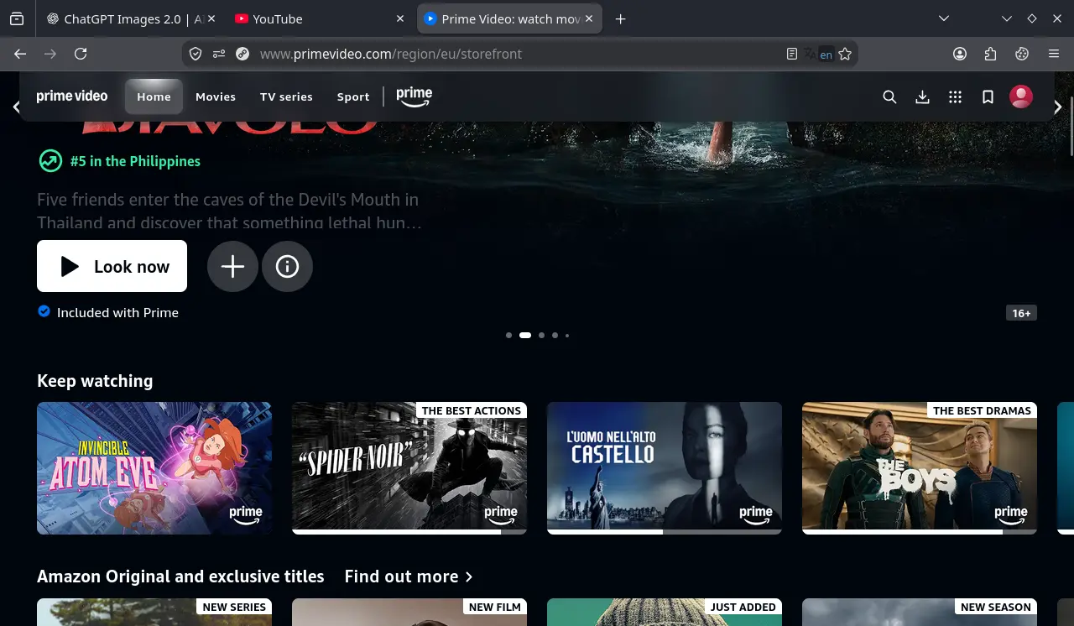Viewport: 1074px width, 626px height.
Task: Advance to the next hero carousel slide
Action: pyautogui.click(x=1058, y=107)
